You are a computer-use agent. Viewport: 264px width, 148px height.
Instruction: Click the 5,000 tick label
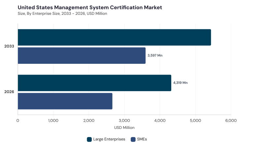tap(195, 120)
